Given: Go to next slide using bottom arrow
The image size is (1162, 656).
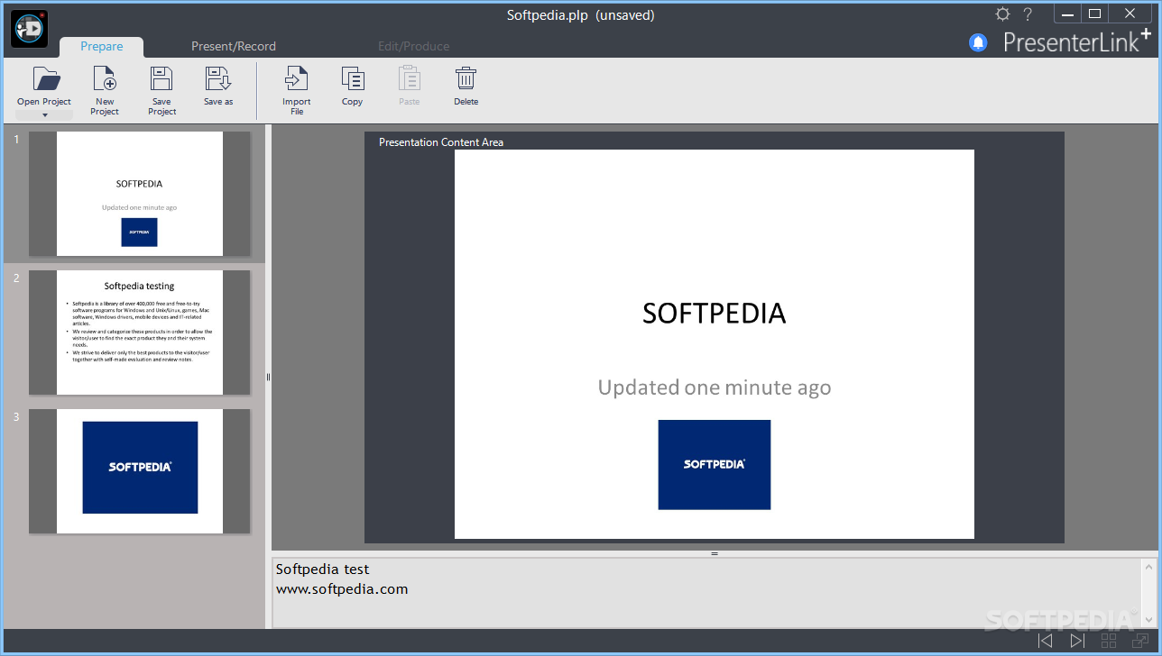Looking at the screenshot, I should pyautogui.click(x=1077, y=641).
